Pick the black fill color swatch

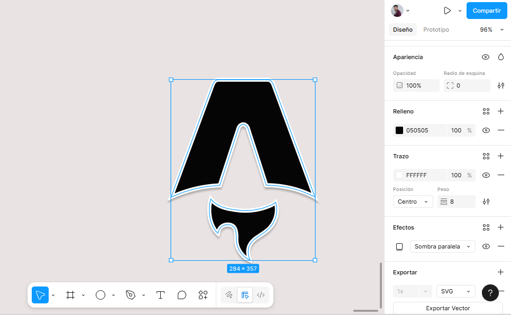399,130
